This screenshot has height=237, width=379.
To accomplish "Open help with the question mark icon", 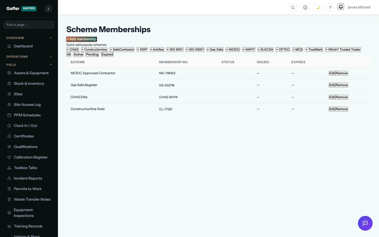I will click(330, 7).
